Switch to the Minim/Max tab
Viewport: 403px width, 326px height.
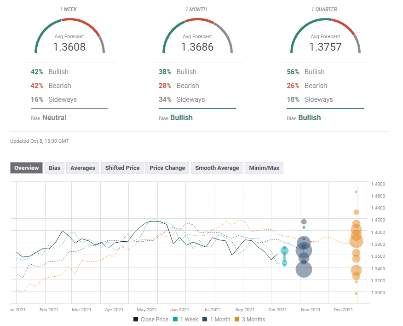coord(264,168)
